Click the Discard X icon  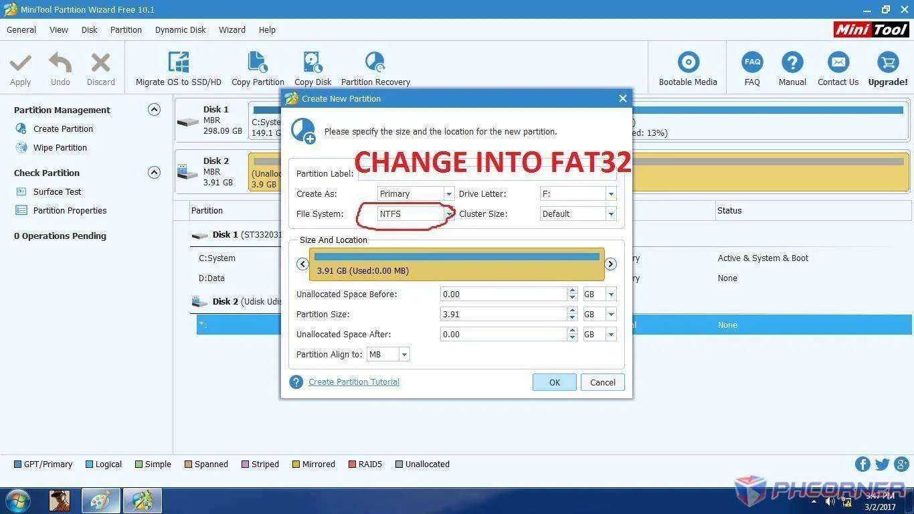100,64
